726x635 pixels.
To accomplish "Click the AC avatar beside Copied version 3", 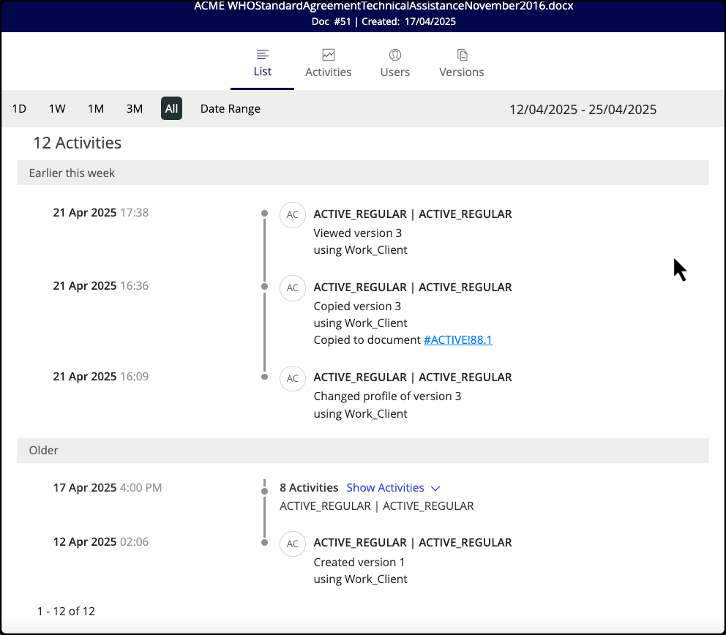I will [x=293, y=288].
